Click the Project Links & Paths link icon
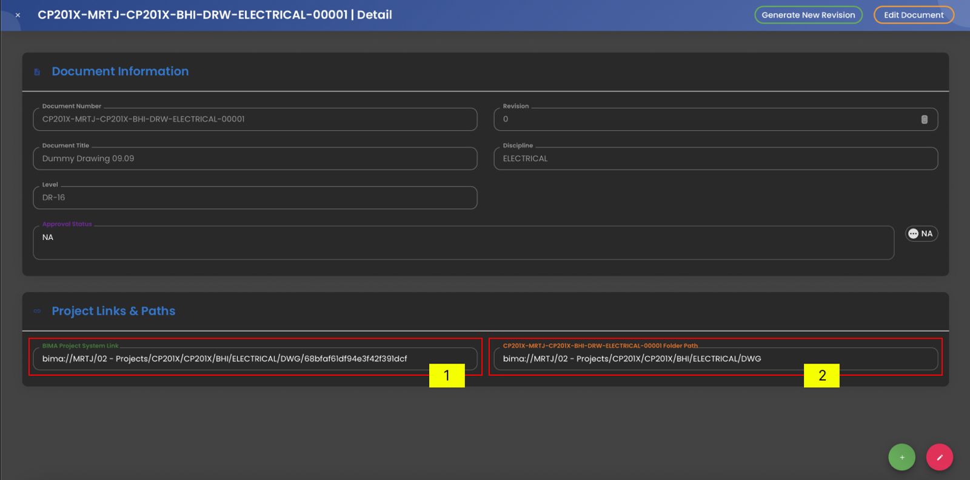Viewport: 970px width, 480px height. (x=37, y=311)
